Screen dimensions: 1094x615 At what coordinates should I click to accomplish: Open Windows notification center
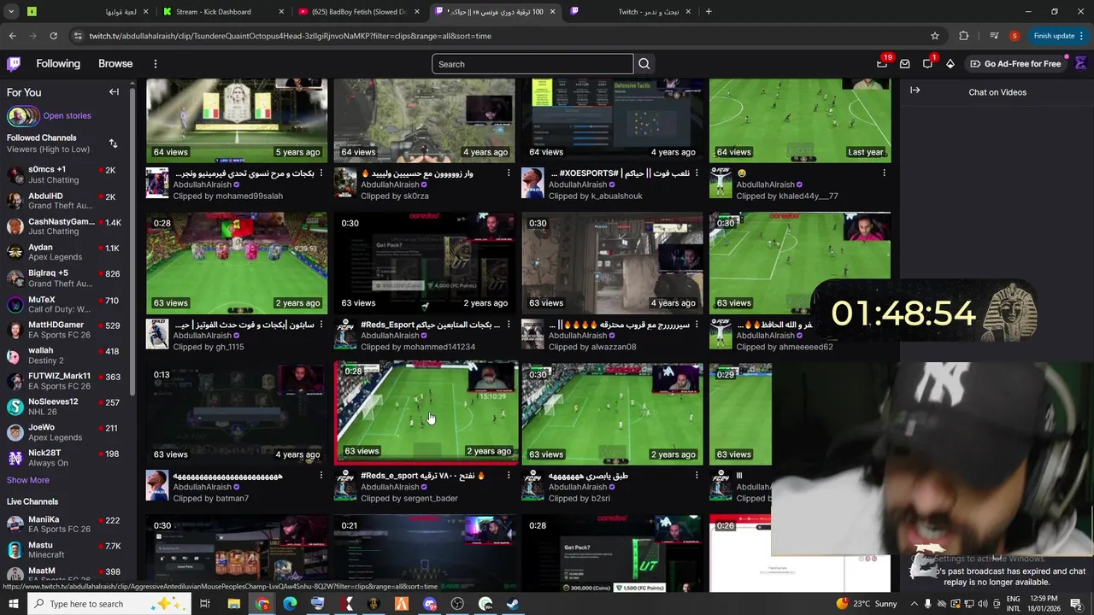pyautogui.click(x=1076, y=604)
